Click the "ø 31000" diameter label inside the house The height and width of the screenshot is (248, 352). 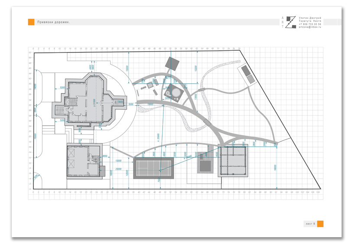[94, 103]
